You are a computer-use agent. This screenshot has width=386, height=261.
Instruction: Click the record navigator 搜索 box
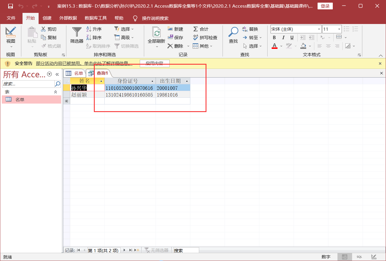[x=186, y=250]
